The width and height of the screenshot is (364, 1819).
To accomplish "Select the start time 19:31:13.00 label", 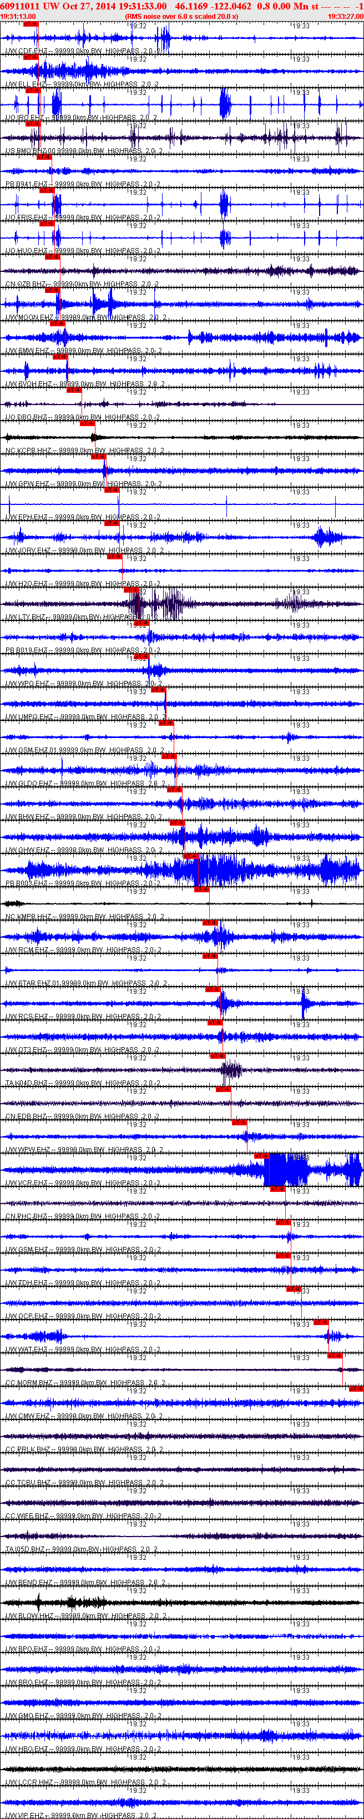I will [x=18, y=16].
